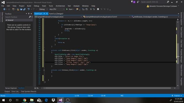This screenshot has height=103, width=184.
Task: Toggle auto-hide pin on Toolbox panel
Action: pos(29,14)
